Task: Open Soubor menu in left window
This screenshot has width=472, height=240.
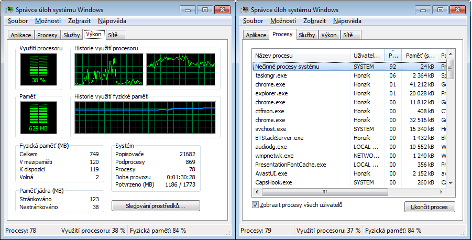Action: coord(18,21)
